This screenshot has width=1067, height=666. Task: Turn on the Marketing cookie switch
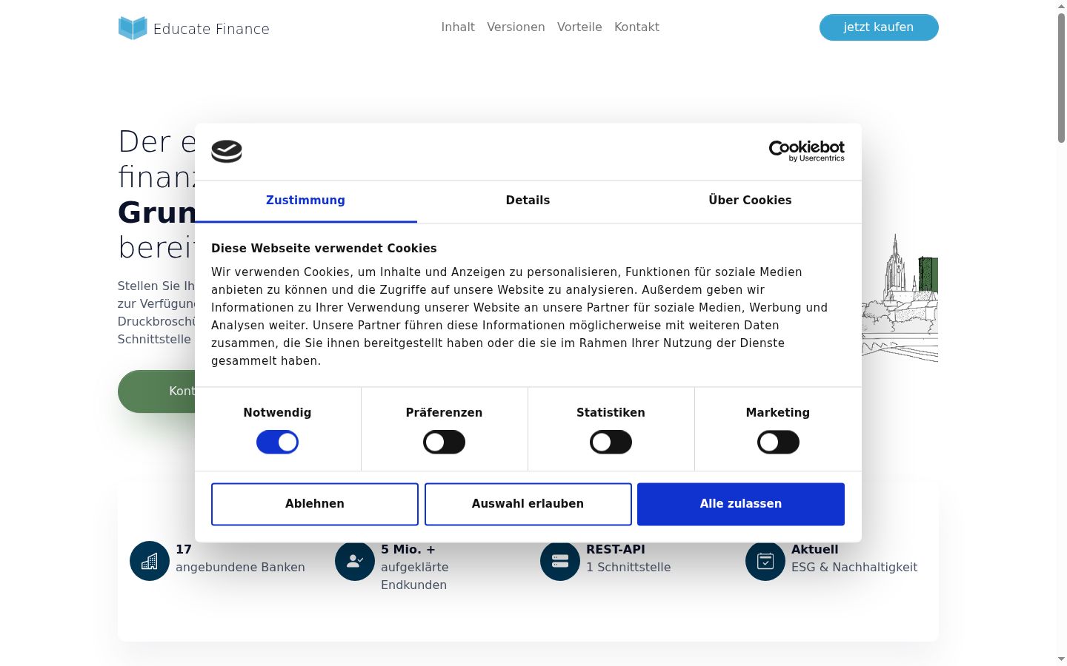(x=778, y=443)
